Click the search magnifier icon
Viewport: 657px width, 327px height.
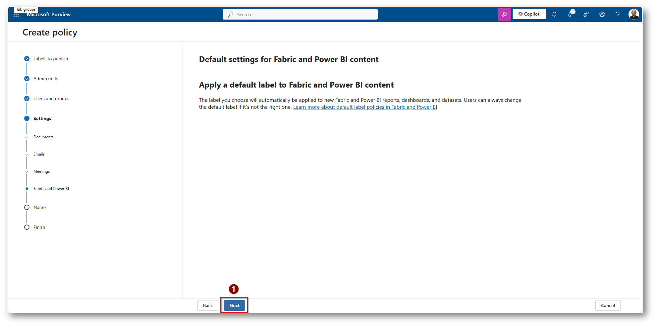click(231, 14)
